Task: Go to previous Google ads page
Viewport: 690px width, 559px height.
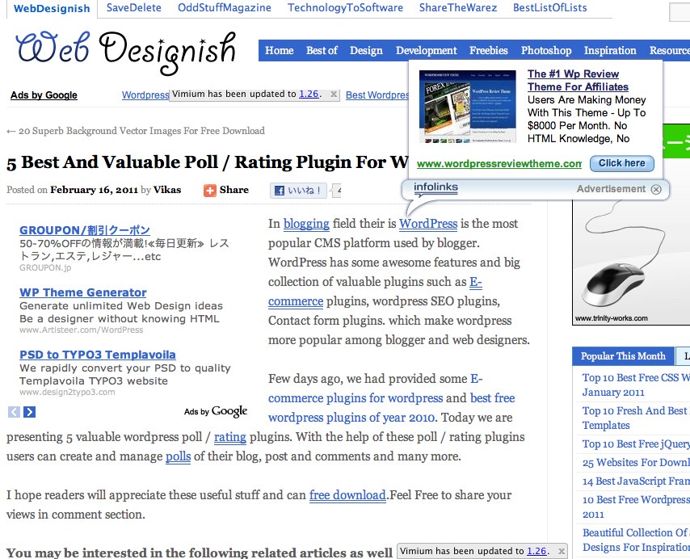Action: [x=14, y=412]
